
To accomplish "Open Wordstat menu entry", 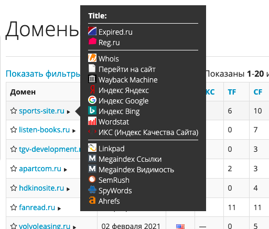I will click(x=114, y=122).
